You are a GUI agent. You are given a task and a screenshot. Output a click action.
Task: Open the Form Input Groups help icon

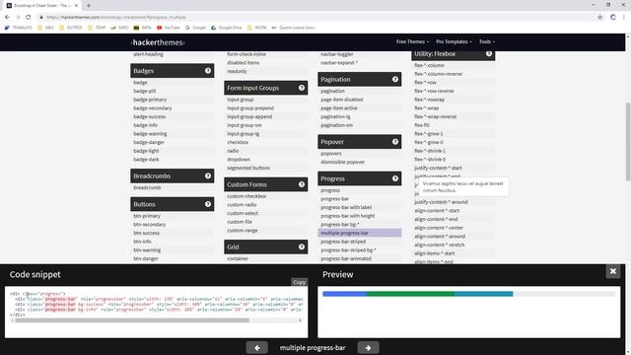(x=302, y=88)
